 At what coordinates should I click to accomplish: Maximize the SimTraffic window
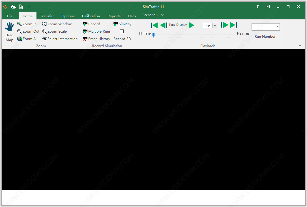tap(288, 7)
